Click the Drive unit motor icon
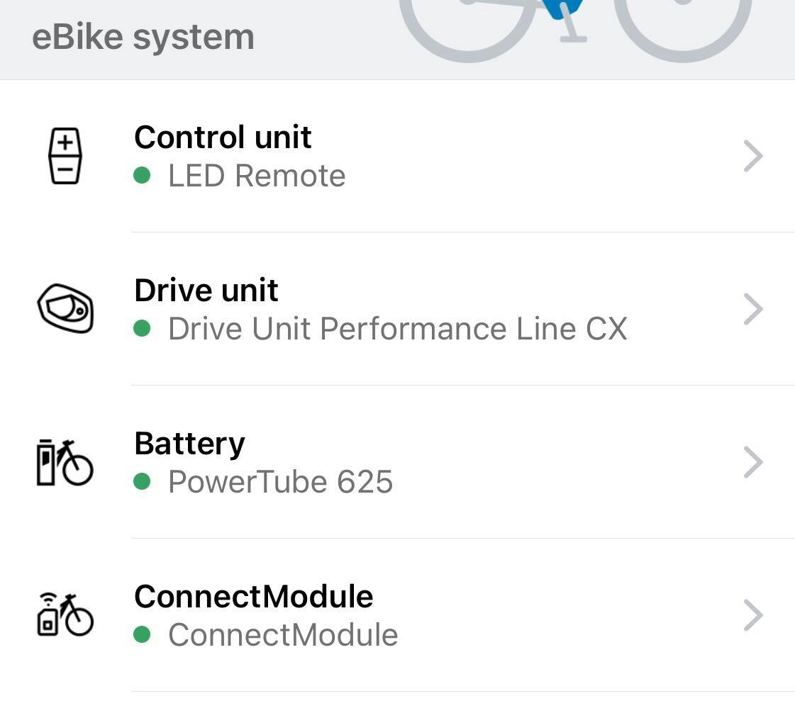The width and height of the screenshot is (795, 713). (65, 309)
